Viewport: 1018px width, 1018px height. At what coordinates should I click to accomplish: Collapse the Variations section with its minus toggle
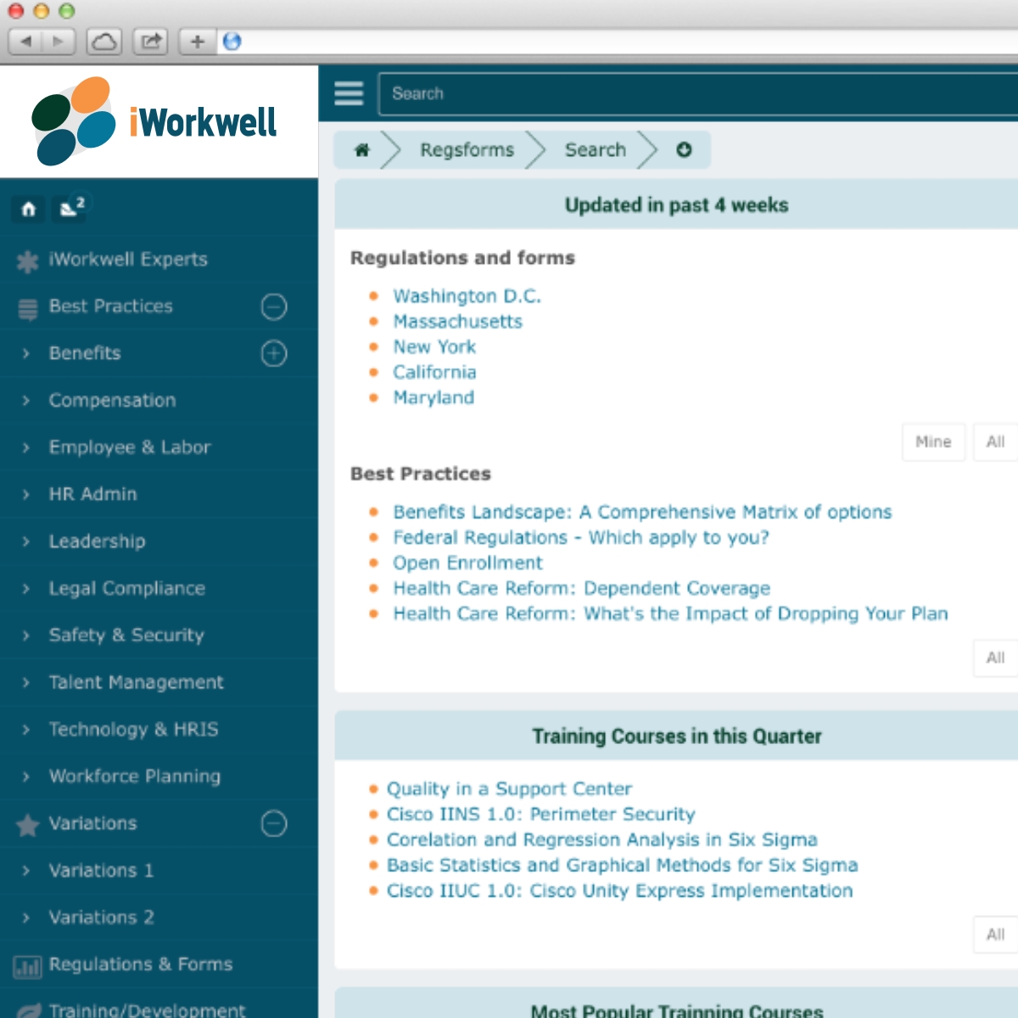273,823
